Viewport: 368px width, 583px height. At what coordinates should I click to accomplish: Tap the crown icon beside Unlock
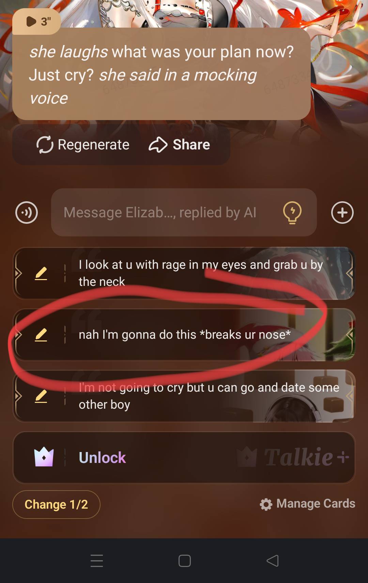(x=44, y=457)
